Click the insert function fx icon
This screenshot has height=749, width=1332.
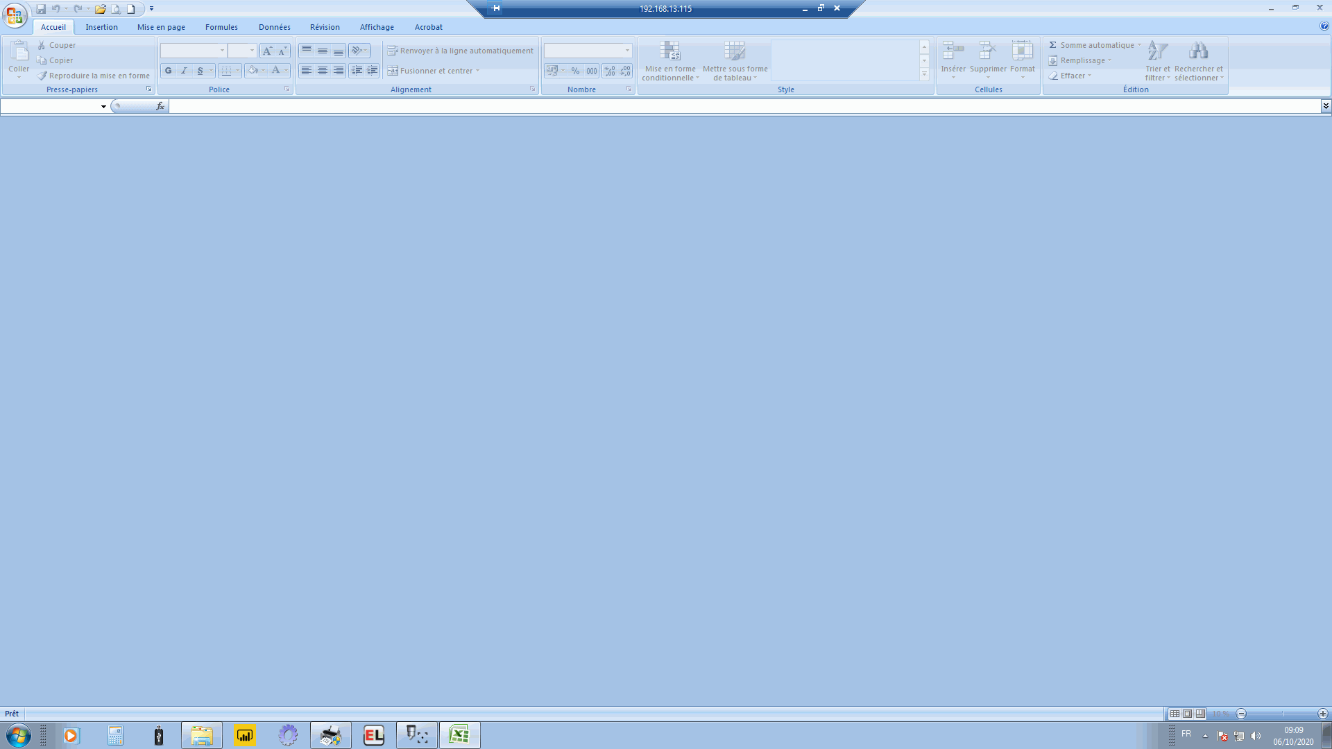(160, 106)
